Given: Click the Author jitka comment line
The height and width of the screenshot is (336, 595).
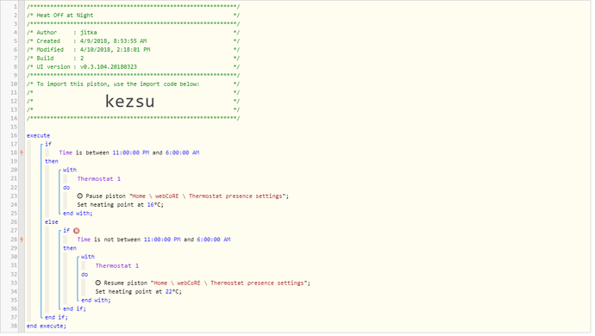Looking at the screenshot, I should (133, 33).
